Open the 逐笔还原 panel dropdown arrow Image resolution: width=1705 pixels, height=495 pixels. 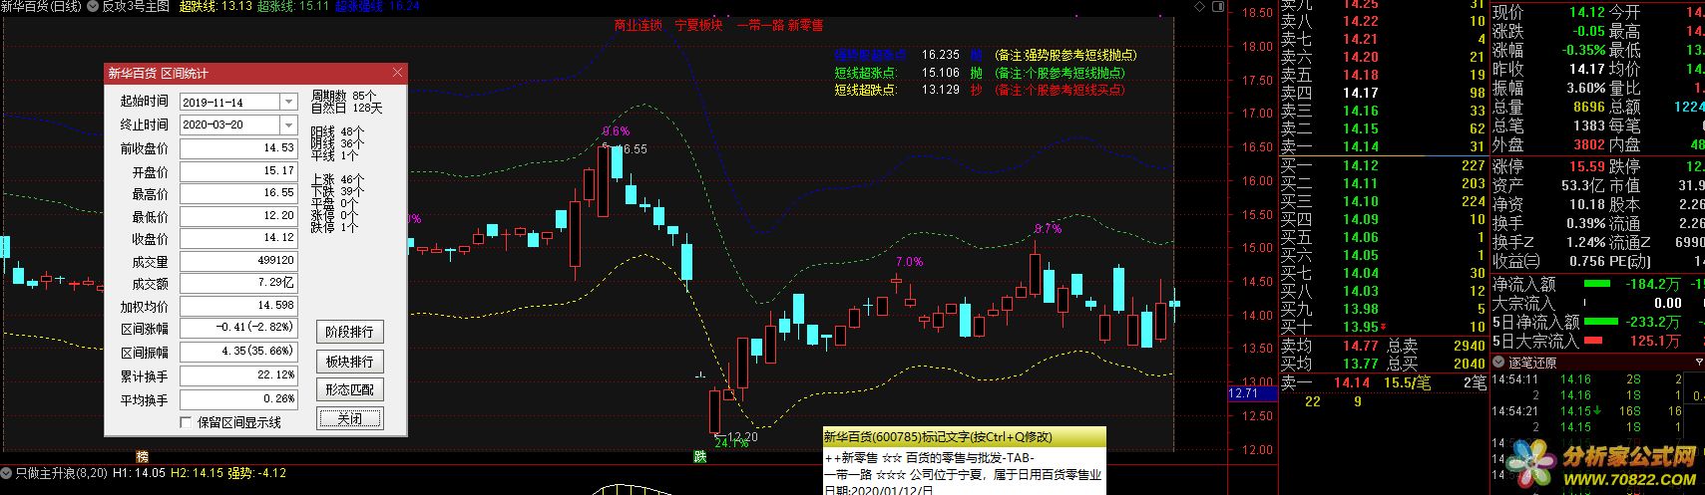(x=1499, y=363)
